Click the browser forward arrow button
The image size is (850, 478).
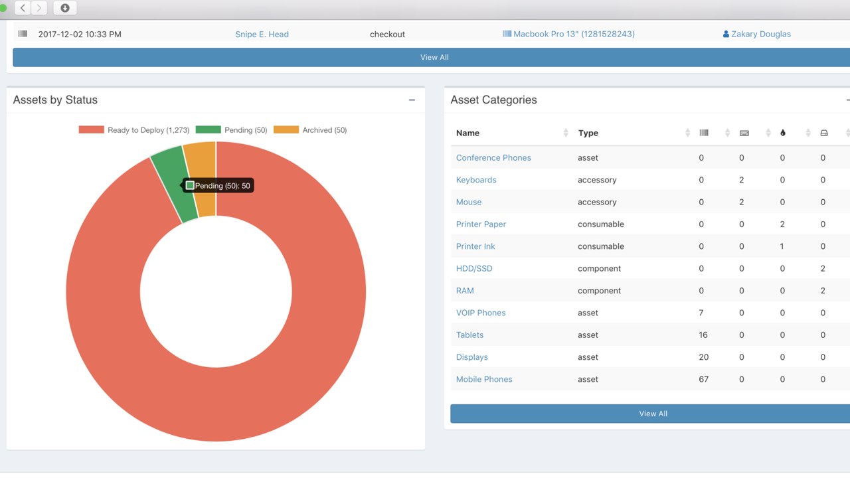[39, 8]
